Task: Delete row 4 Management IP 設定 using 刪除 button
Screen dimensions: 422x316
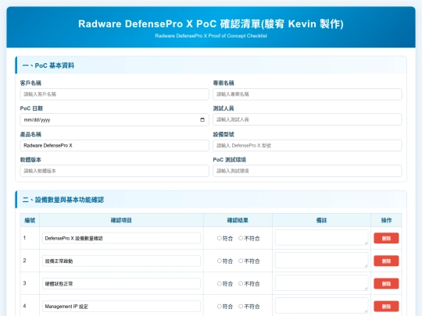Action: coord(386,307)
